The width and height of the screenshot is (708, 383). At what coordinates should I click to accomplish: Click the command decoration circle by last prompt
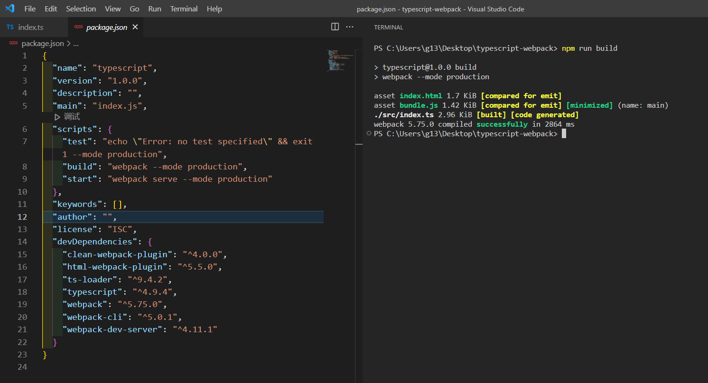(369, 134)
